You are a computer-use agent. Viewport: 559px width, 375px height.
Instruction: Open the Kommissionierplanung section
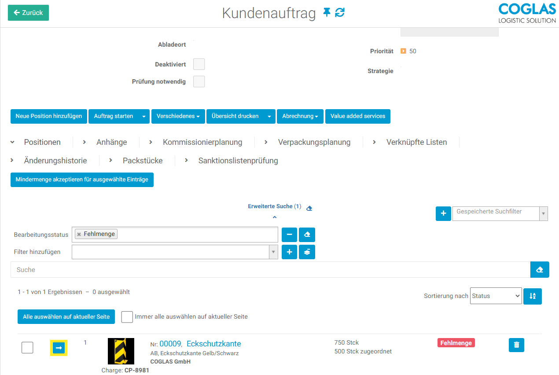click(202, 142)
